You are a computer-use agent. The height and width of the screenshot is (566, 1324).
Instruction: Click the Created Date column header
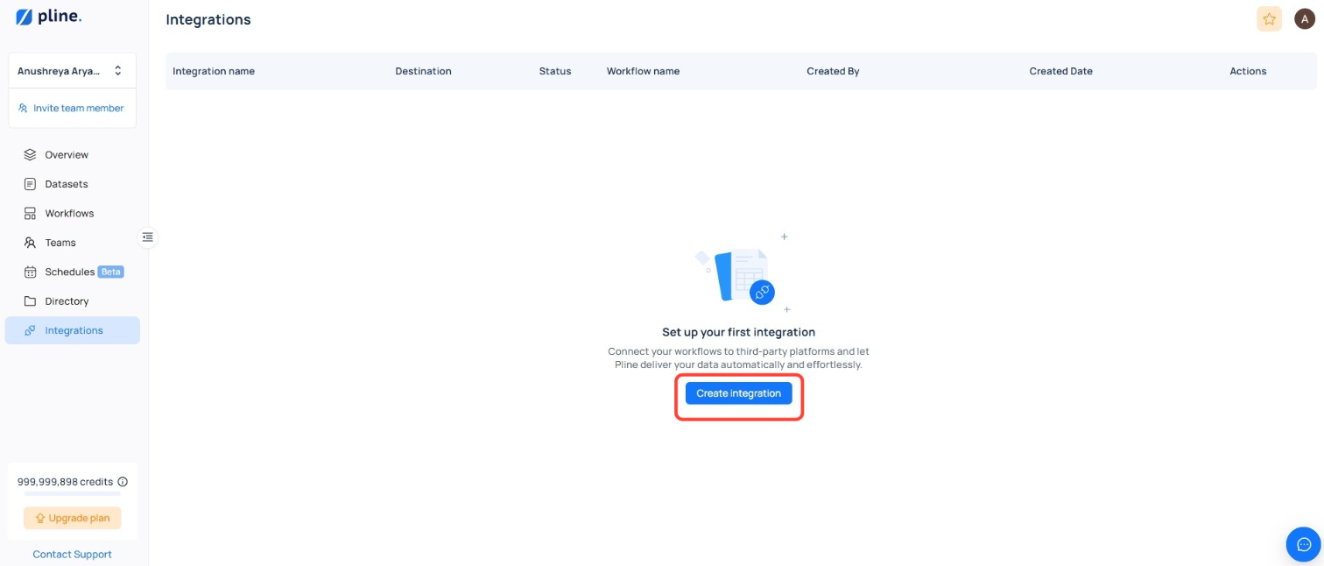click(x=1060, y=71)
